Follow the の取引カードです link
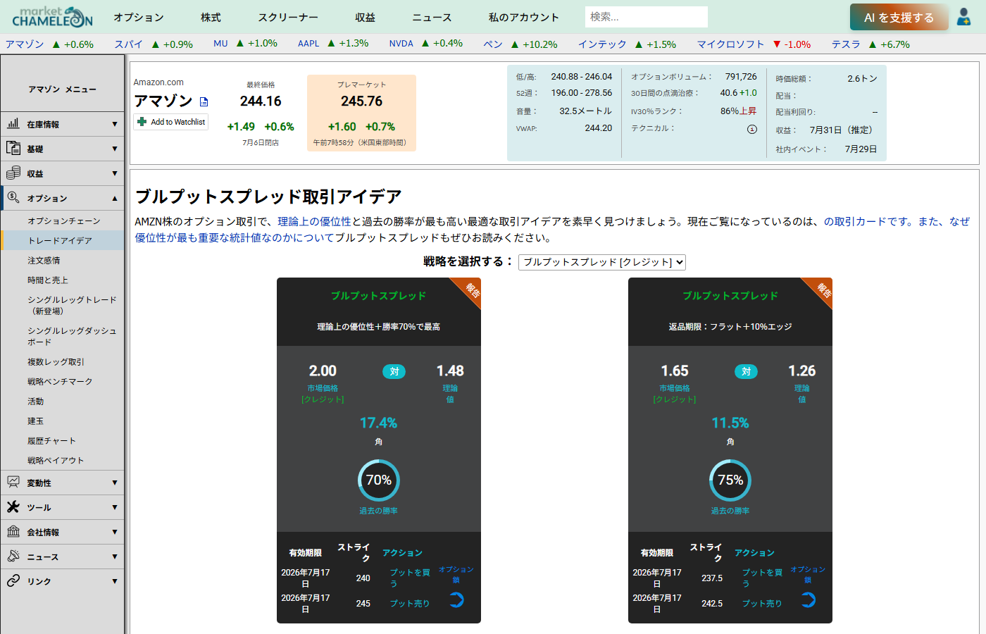 pyautogui.click(x=868, y=221)
